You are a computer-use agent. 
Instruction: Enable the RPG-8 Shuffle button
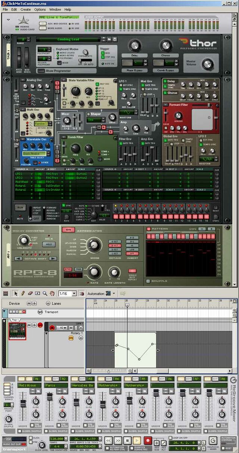point(148,281)
